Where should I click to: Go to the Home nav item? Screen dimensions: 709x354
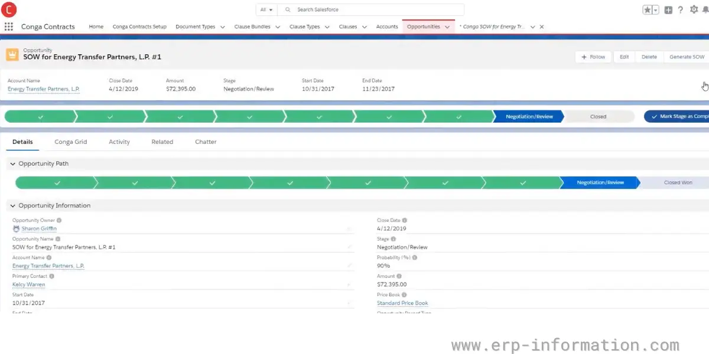click(96, 27)
